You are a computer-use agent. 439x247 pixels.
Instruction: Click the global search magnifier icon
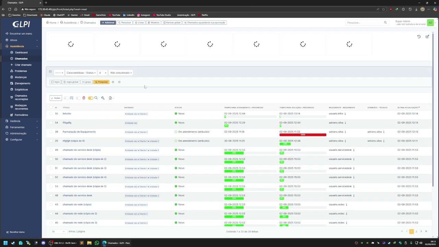point(385,23)
